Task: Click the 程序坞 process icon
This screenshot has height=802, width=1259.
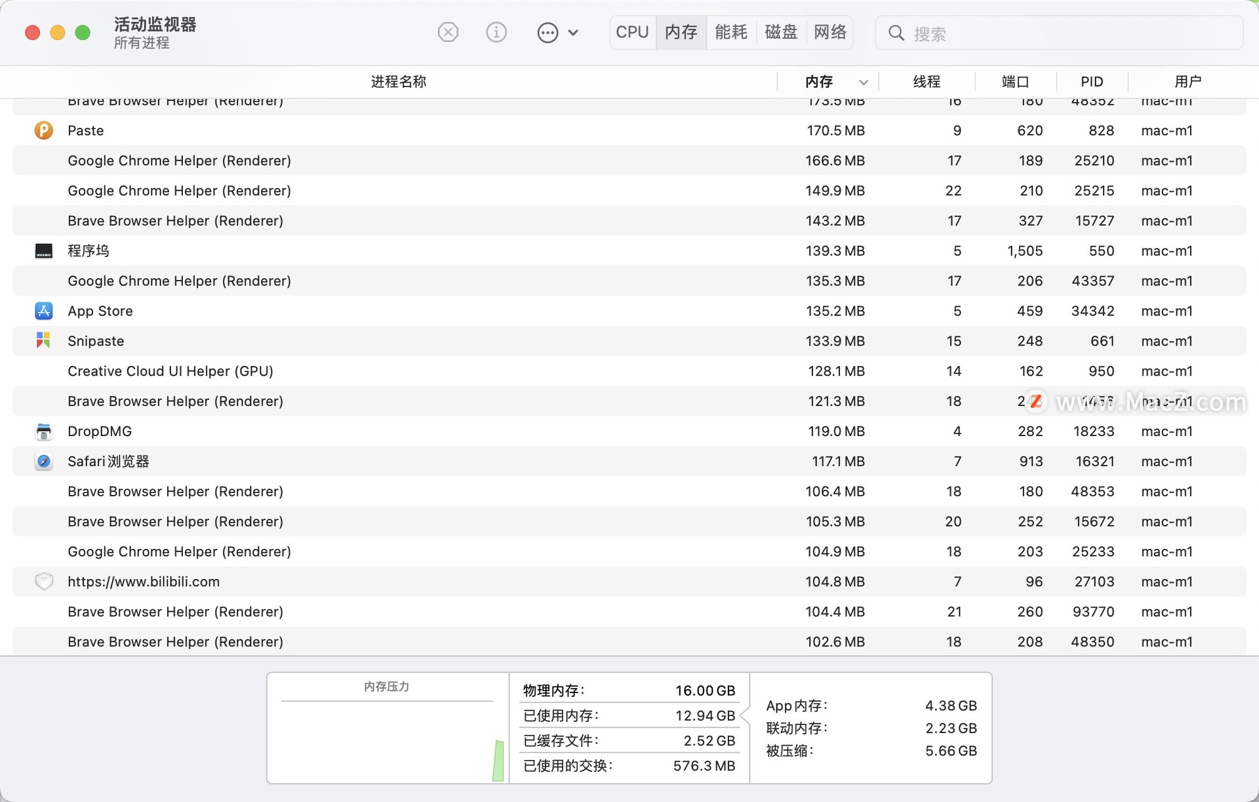Action: pyautogui.click(x=43, y=250)
